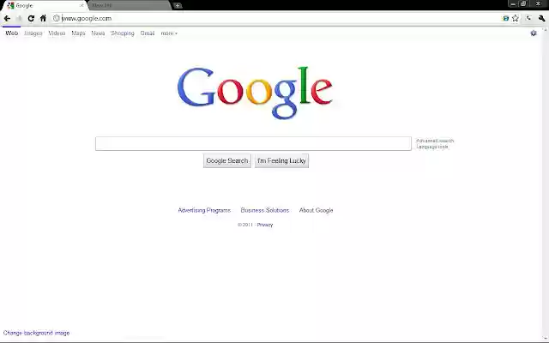Click the phone extension icon
Viewport: 549px width, 343px height.
(528, 18)
